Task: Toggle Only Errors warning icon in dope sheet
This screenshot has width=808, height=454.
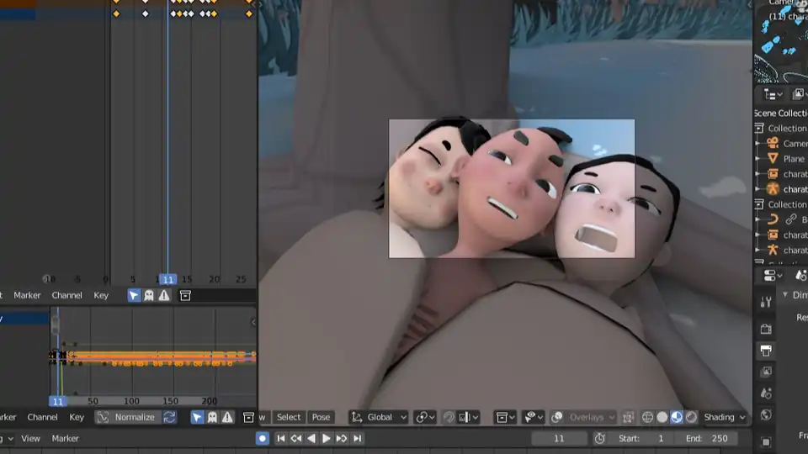Action: pyautogui.click(x=164, y=295)
